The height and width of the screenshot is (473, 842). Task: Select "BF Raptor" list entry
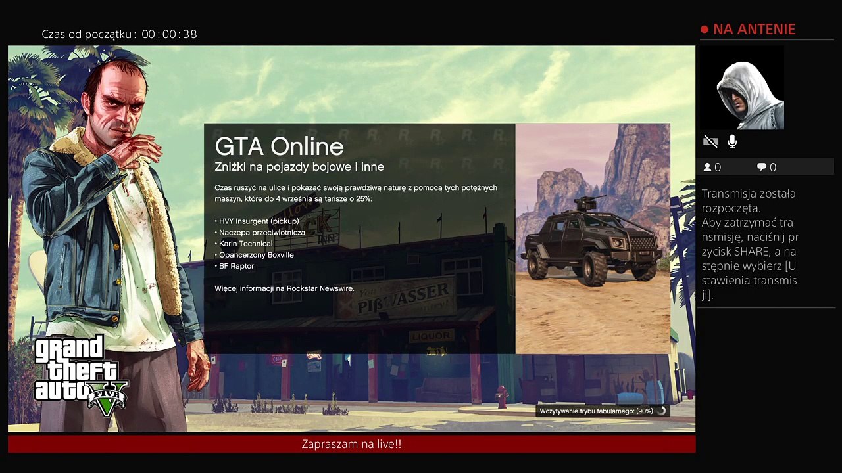coord(234,266)
